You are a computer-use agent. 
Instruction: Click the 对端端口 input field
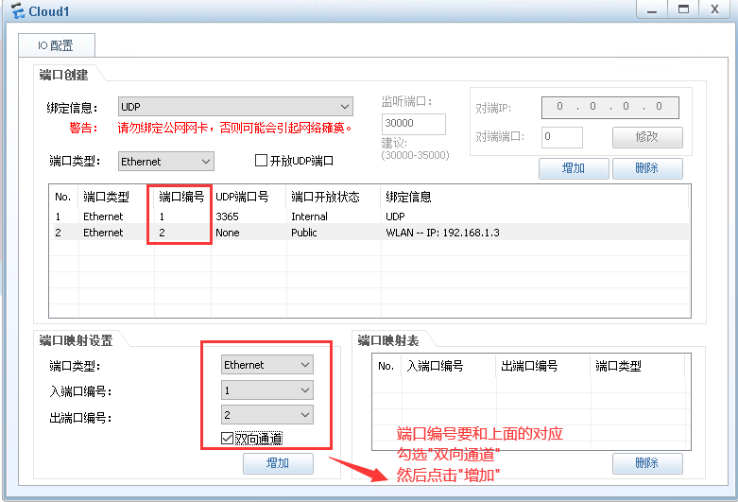[561, 137]
